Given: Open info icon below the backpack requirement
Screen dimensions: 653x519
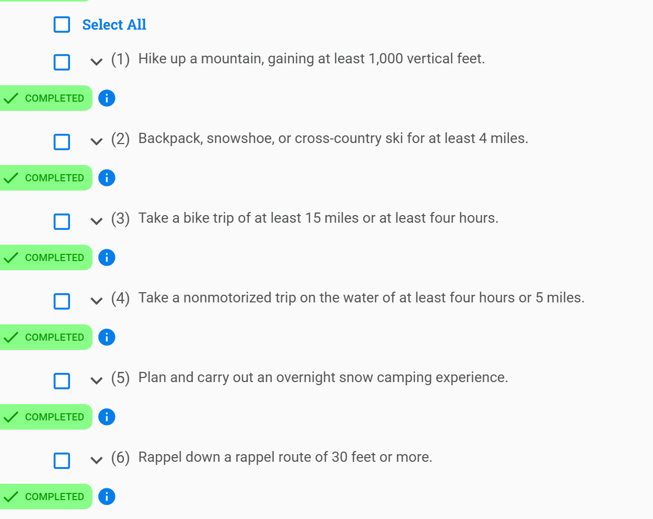Looking at the screenshot, I should (x=107, y=178).
